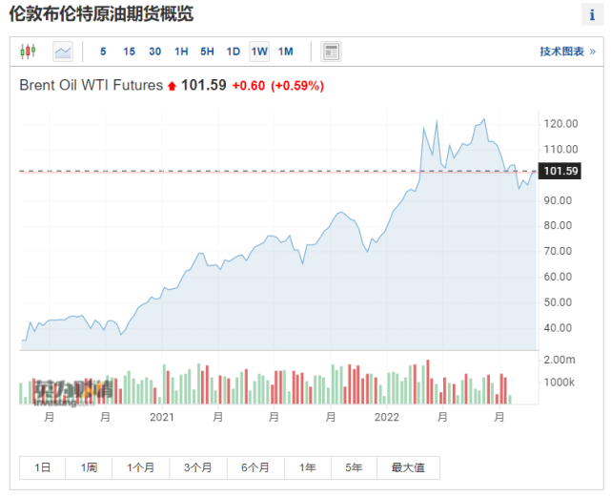Click the 101.59 current price label on axis
Image resolution: width=611 pixels, height=497 pixels.
pyautogui.click(x=559, y=172)
